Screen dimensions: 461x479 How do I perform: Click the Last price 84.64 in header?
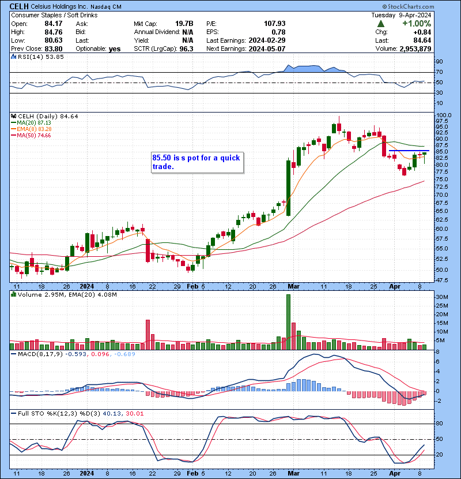point(422,40)
